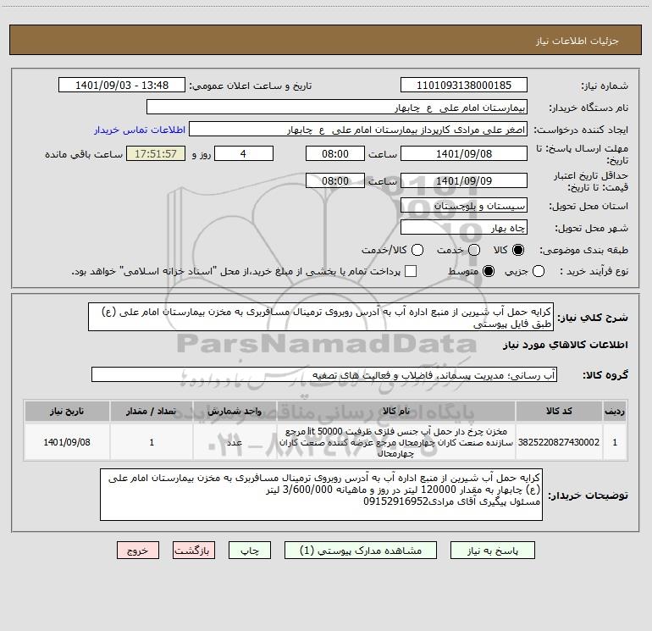
Task: Click the خروج exit button
Action: point(138,551)
